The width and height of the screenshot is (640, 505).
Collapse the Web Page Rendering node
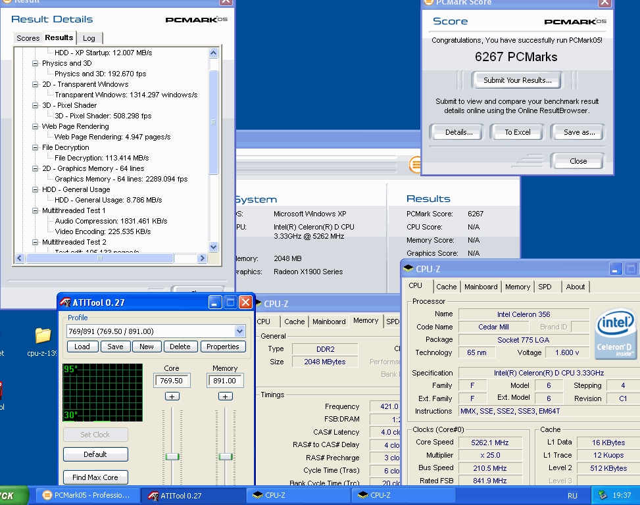(x=36, y=126)
